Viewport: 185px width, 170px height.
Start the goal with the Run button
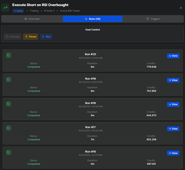click(x=46, y=37)
